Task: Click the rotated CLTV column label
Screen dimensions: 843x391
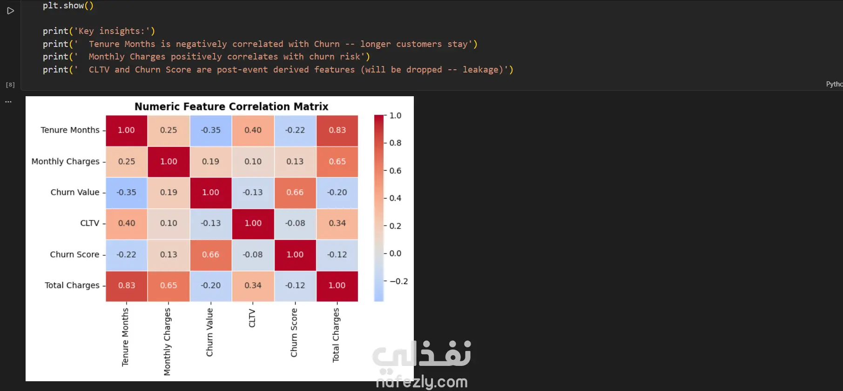Action: coord(252,318)
